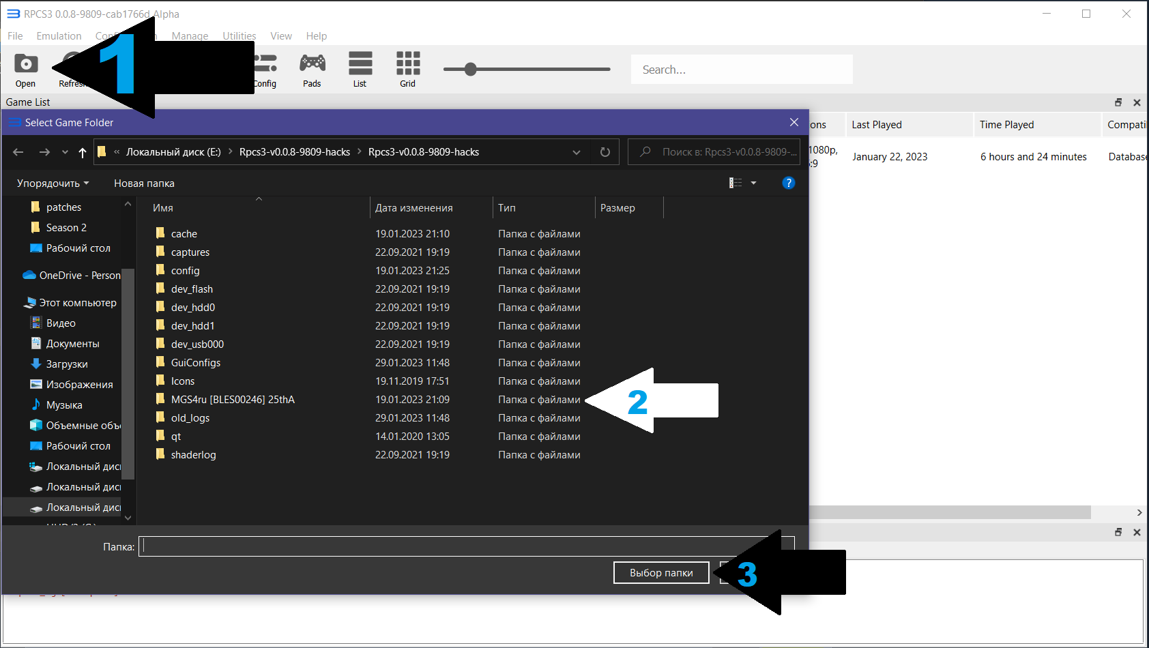This screenshot has width=1149, height=648.
Task: Open the patches folder in the sidebar
Action: pyautogui.click(x=63, y=207)
